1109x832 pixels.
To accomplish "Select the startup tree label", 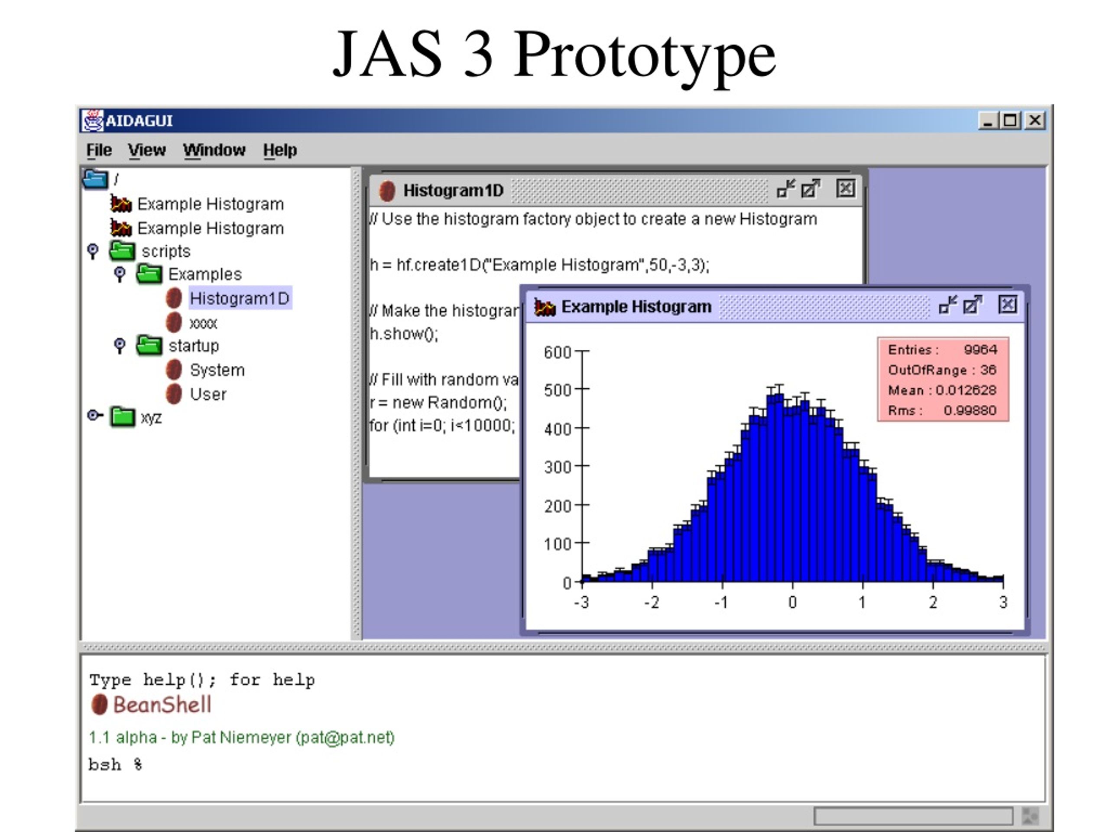I will click(x=194, y=346).
